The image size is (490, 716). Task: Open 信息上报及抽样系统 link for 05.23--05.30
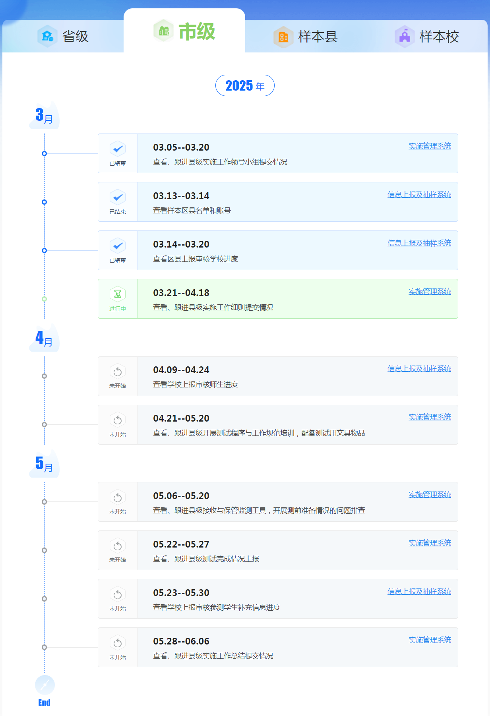pyautogui.click(x=419, y=591)
